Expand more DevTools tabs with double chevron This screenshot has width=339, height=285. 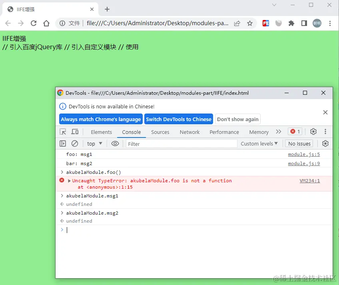point(279,132)
